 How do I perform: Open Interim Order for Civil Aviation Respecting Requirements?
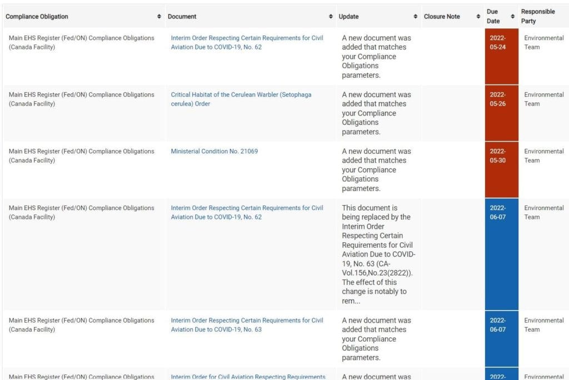click(x=248, y=377)
